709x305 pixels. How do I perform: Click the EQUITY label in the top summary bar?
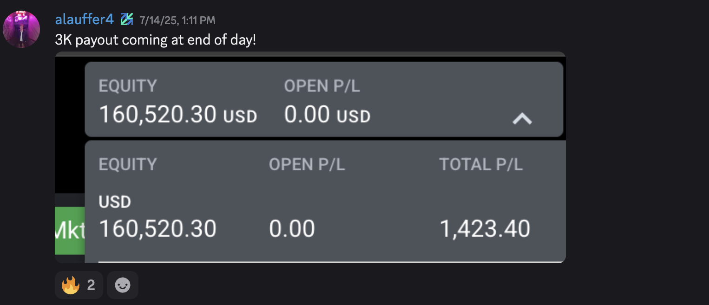128,86
